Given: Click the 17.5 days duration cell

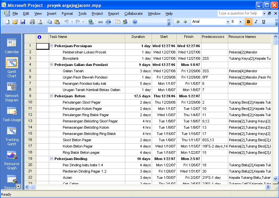Looking at the screenshot, I should tap(139, 96).
